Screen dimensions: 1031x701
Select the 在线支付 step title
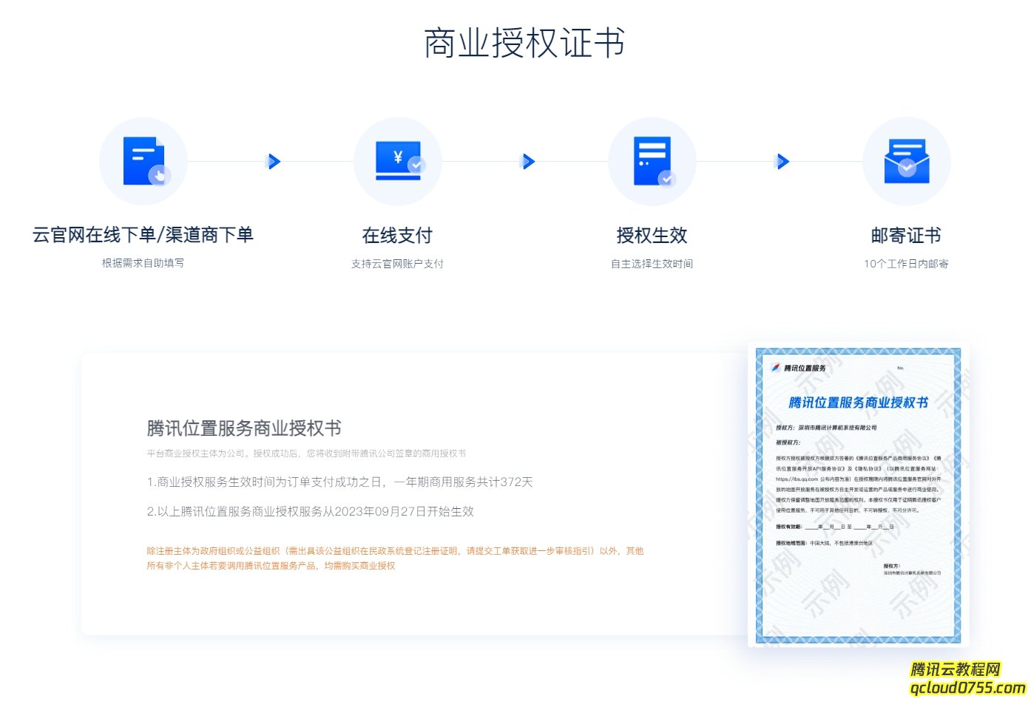point(397,236)
